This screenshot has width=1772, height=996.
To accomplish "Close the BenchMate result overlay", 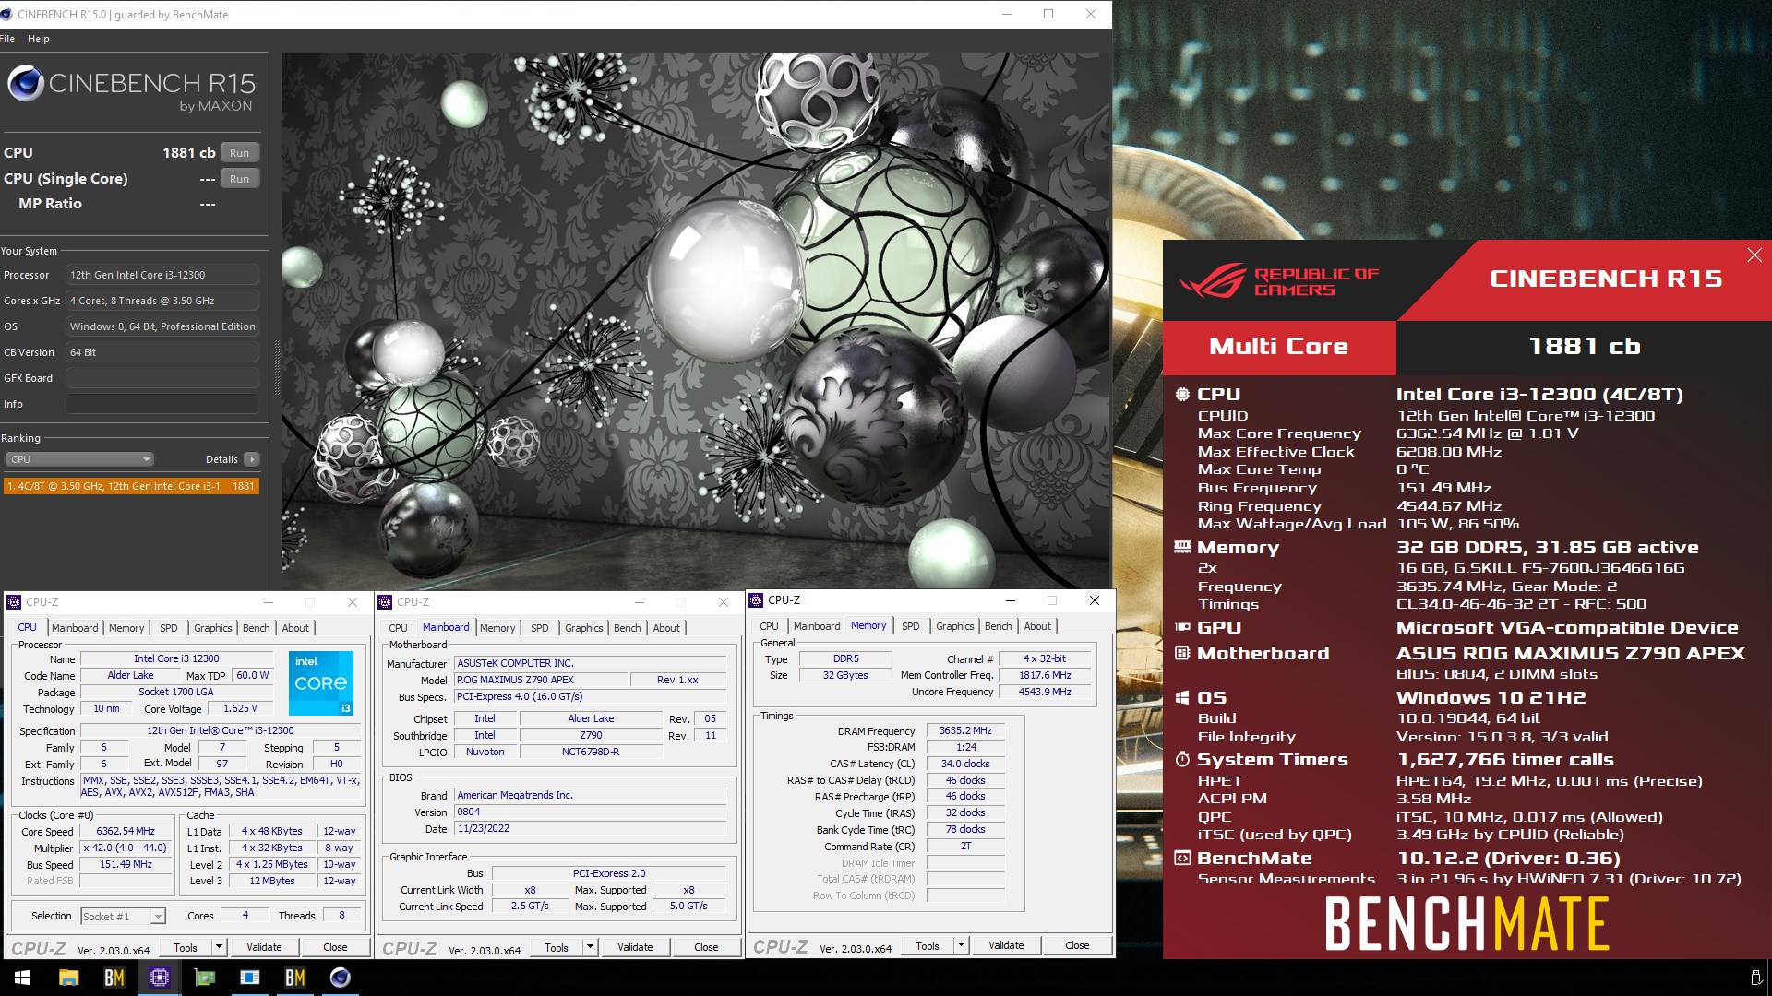I will [x=1754, y=255].
